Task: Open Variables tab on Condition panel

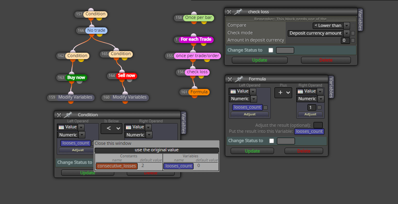Action: 184,123
